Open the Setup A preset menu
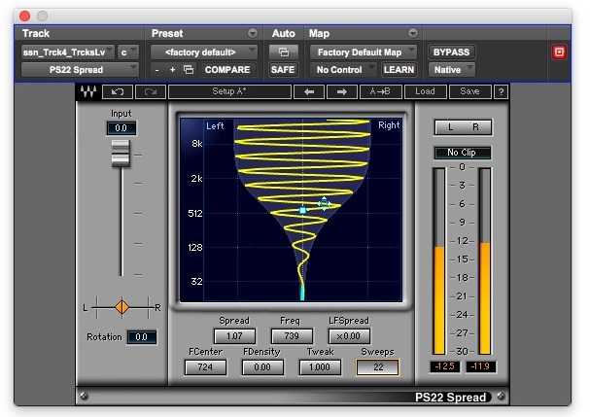Image resolution: width=590 pixels, height=417 pixels. coord(229,91)
